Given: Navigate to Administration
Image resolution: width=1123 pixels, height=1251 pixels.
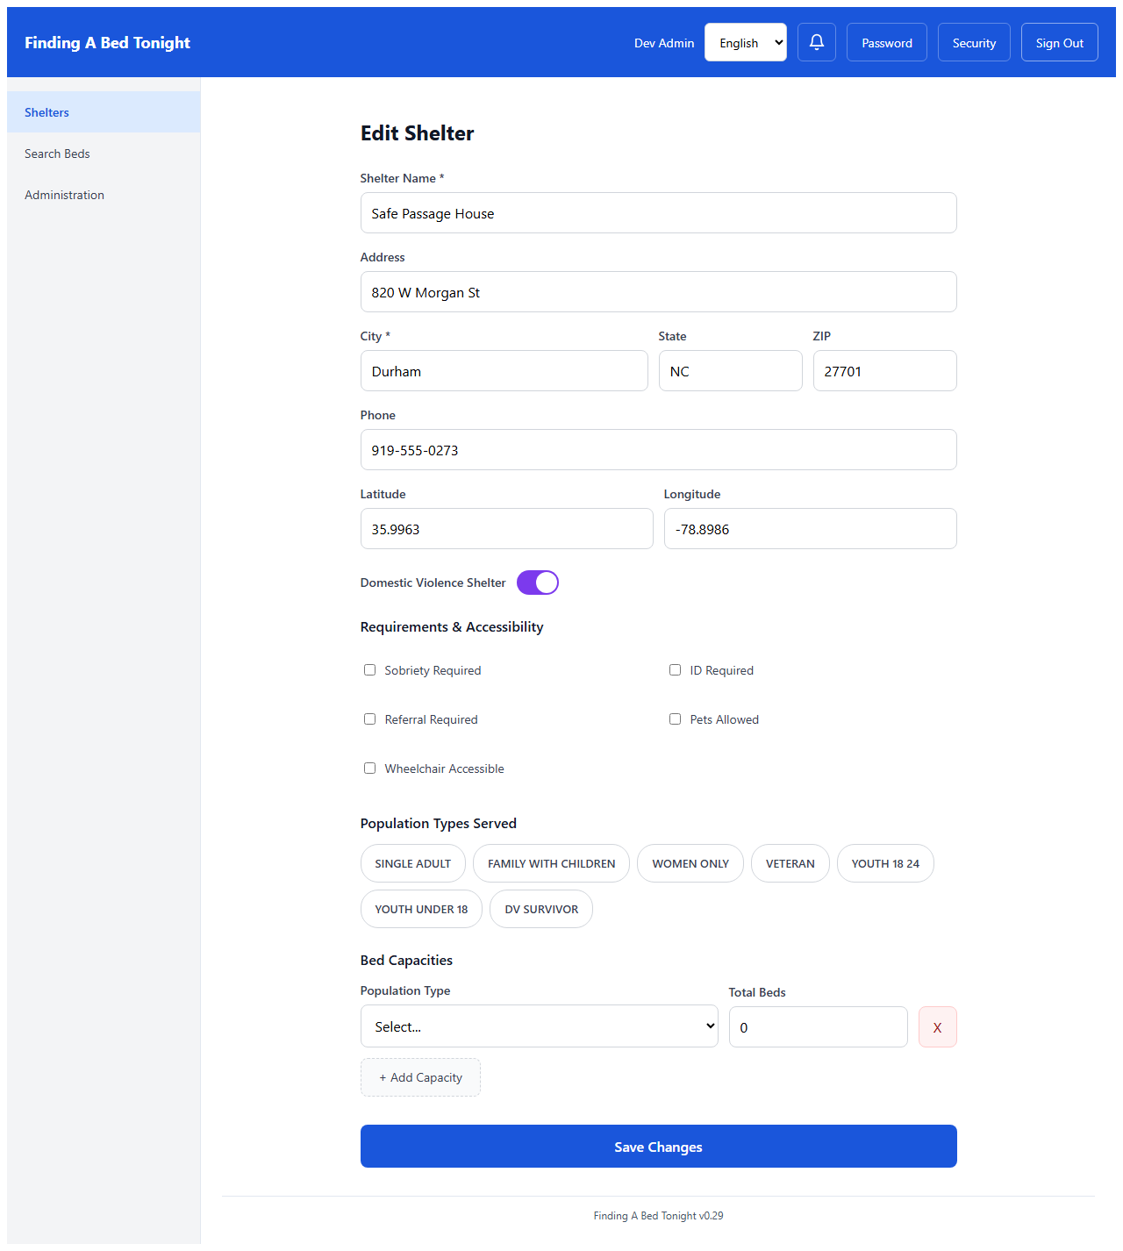Looking at the screenshot, I should (64, 194).
